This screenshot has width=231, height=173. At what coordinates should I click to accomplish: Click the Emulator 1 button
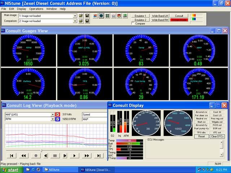[140, 16]
